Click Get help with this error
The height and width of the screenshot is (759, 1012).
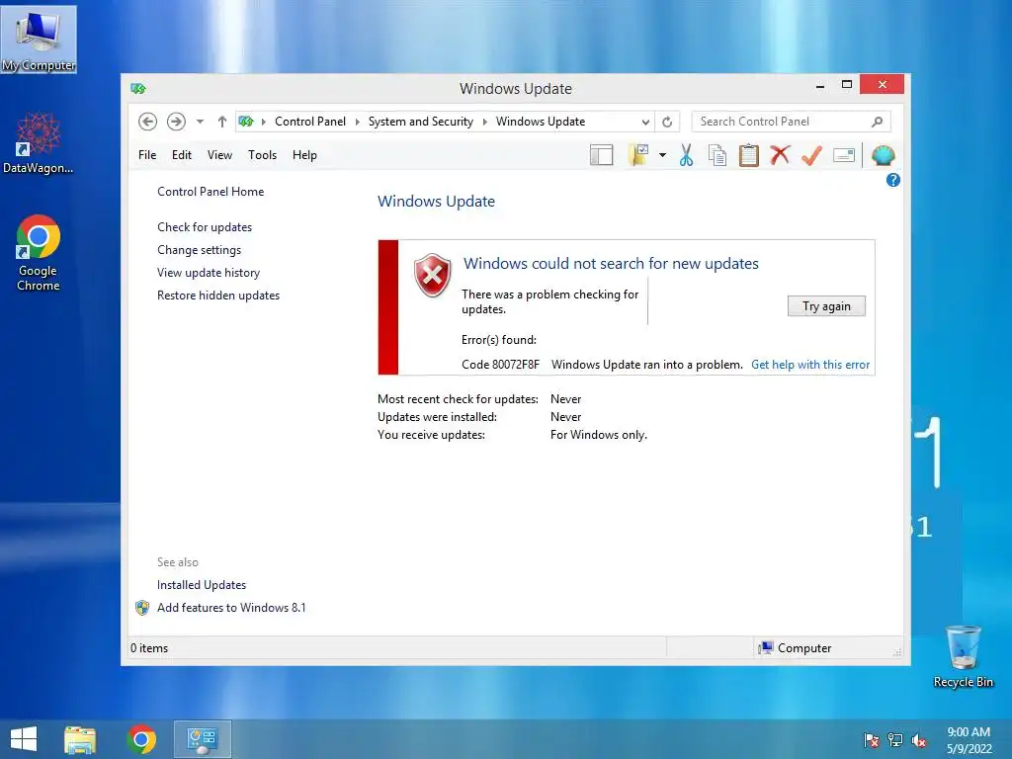click(810, 365)
